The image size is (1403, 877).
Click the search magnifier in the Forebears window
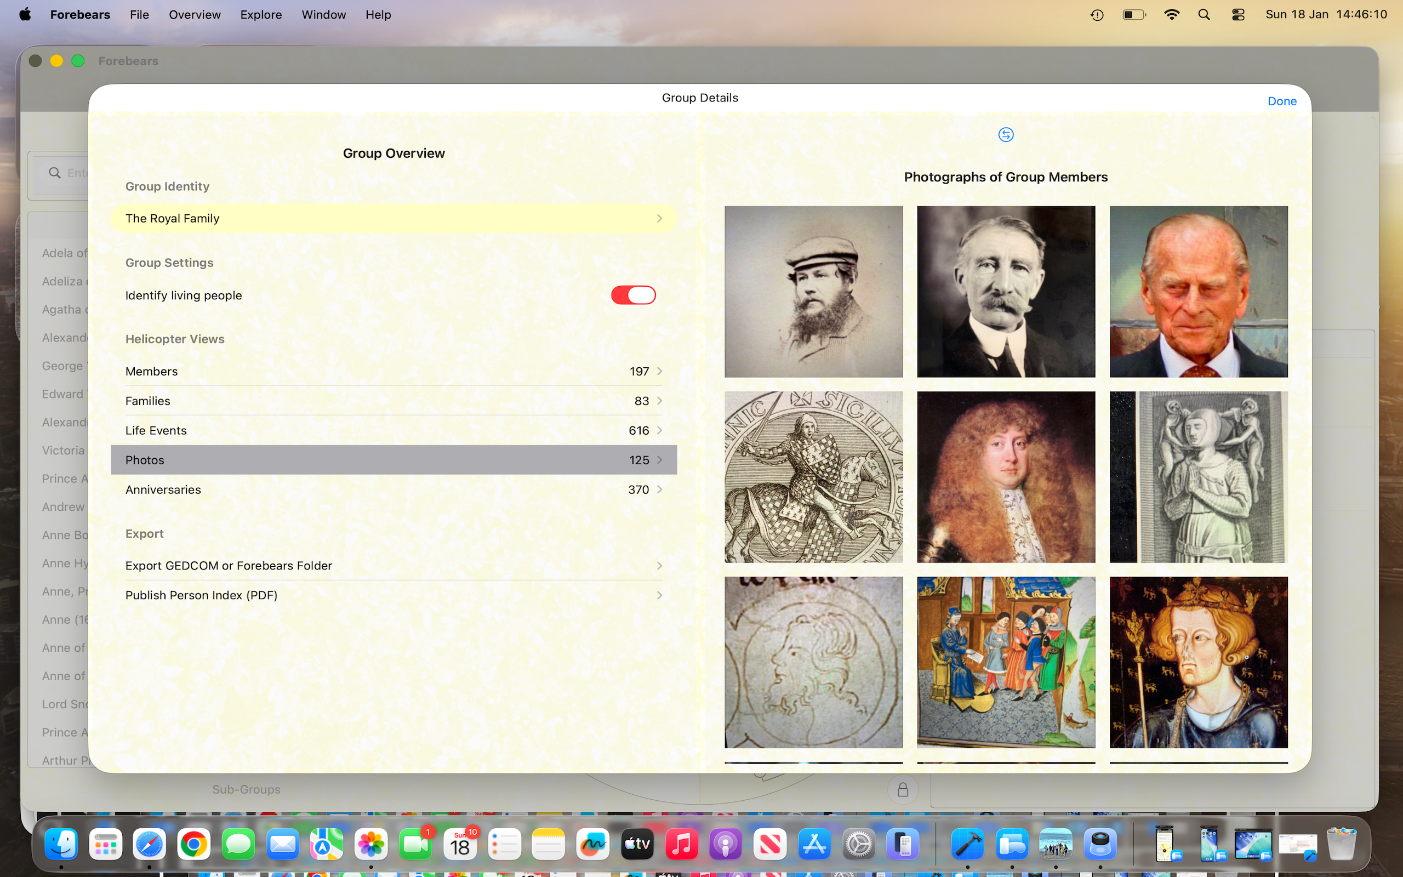point(55,173)
